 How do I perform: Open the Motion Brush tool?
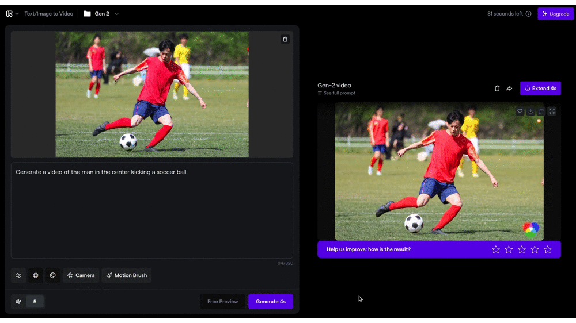pyautogui.click(x=127, y=275)
